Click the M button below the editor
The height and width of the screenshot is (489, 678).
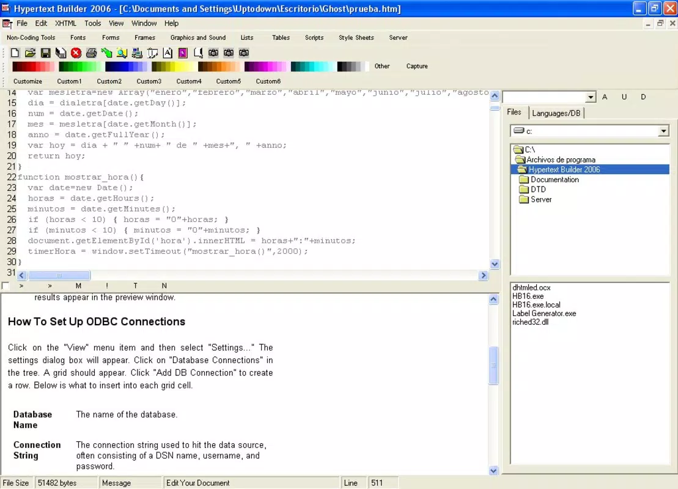pyautogui.click(x=78, y=286)
